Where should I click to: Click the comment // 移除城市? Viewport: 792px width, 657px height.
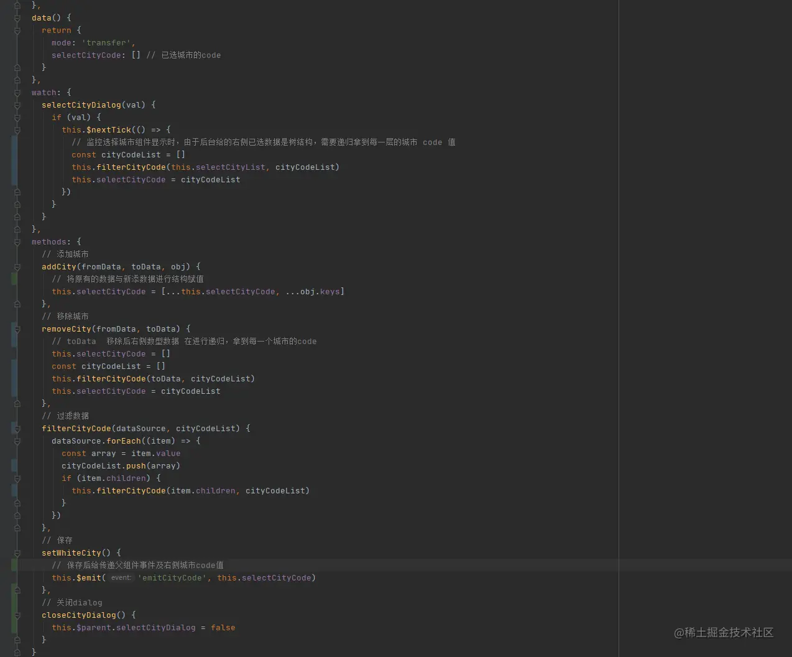tap(65, 317)
